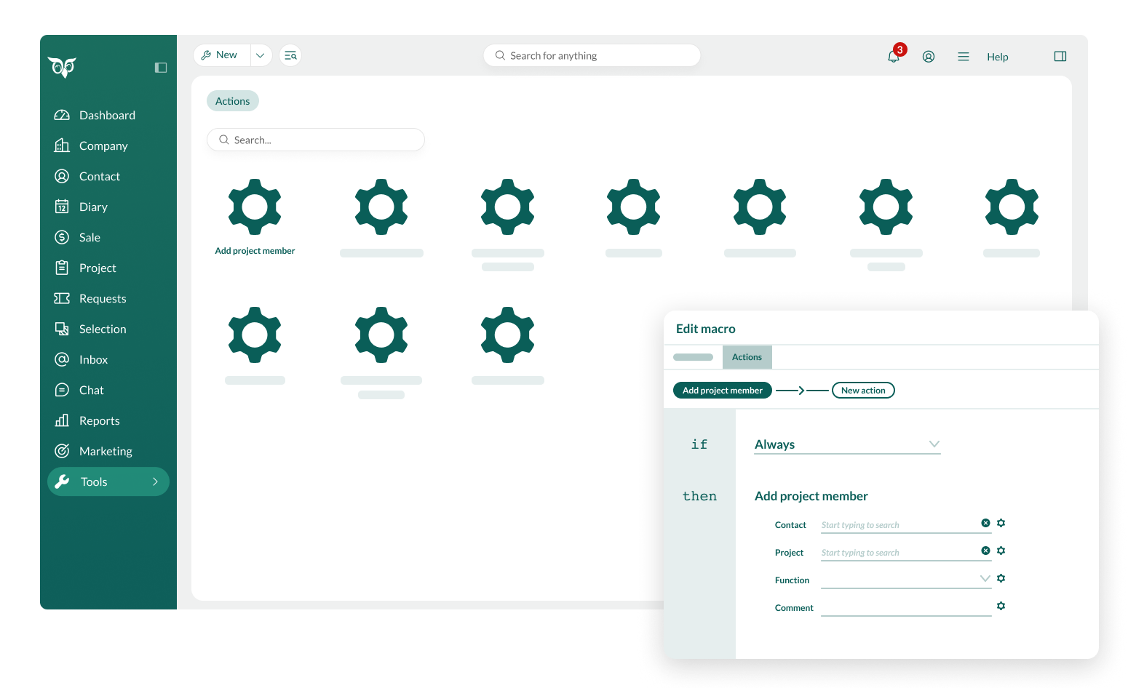The width and height of the screenshot is (1128, 688).
Task: Open the notifications bell
Action: pos(894,56)
